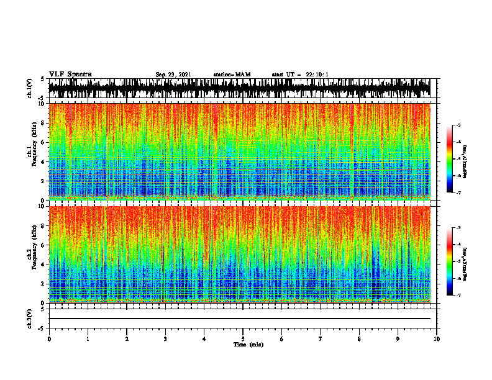Click the "-7" tick on ch.1 color bar
Screen dimensions: 492x380
click(458, 192)
